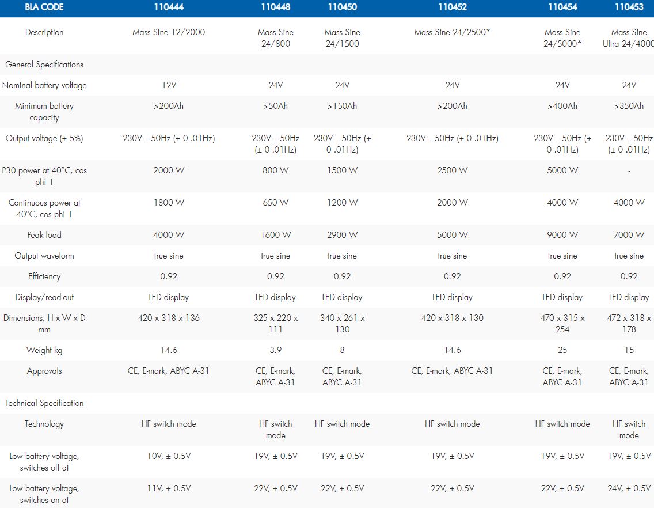This screenshot has height=508, width=654.
Task: Click the Technology row label
Action: click(44, 424)
